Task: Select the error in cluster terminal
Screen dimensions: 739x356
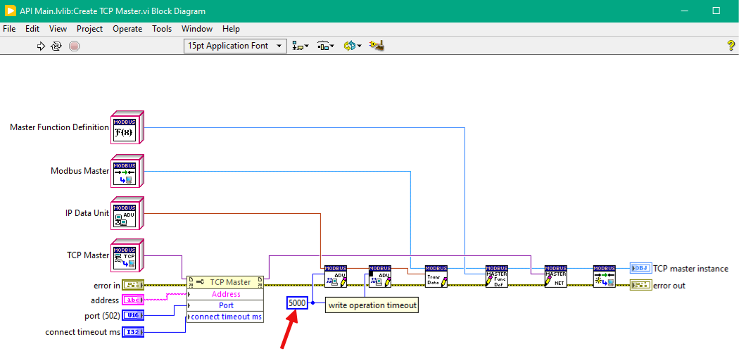Action: click(134, 285)
